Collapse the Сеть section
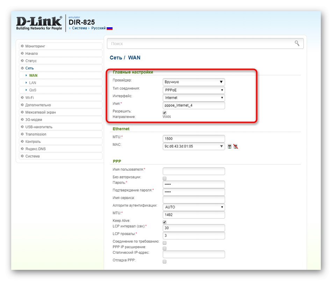Image resolution: width=332 pixels, height=281 pixels. tap(30, 68)
